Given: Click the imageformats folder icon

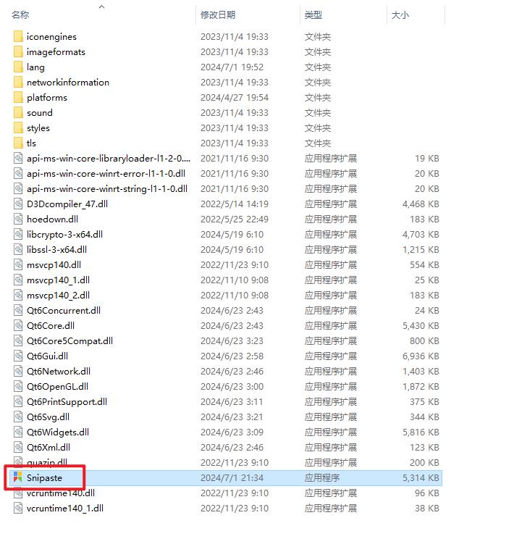Looking at the screenshot, I should [x=18, y=51].
